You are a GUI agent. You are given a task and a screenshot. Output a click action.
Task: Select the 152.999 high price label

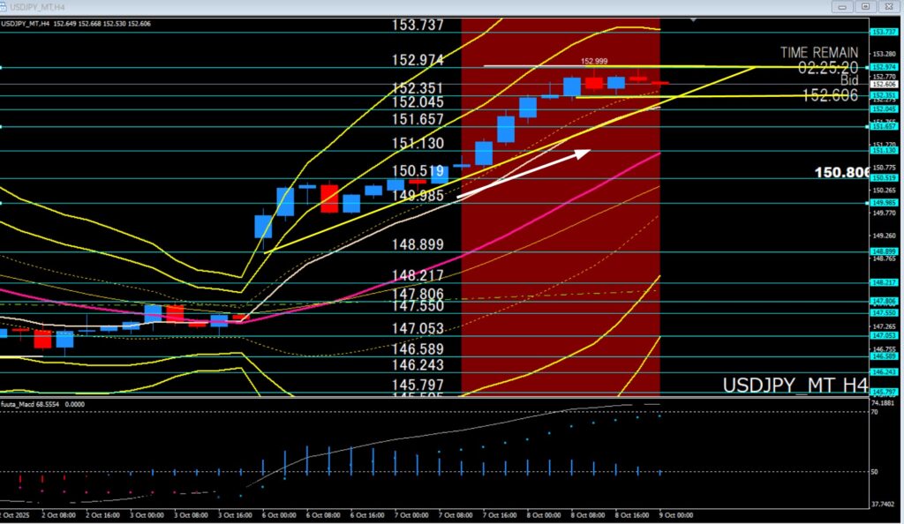pos(593,61)
